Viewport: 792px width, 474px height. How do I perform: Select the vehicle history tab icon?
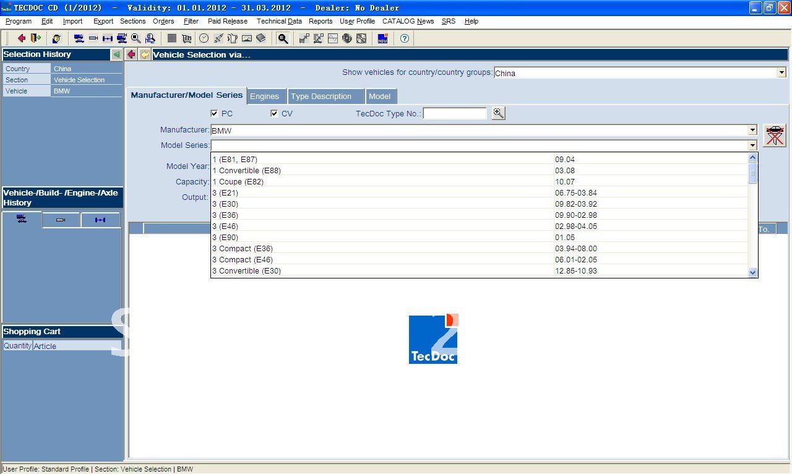[22, 219]
